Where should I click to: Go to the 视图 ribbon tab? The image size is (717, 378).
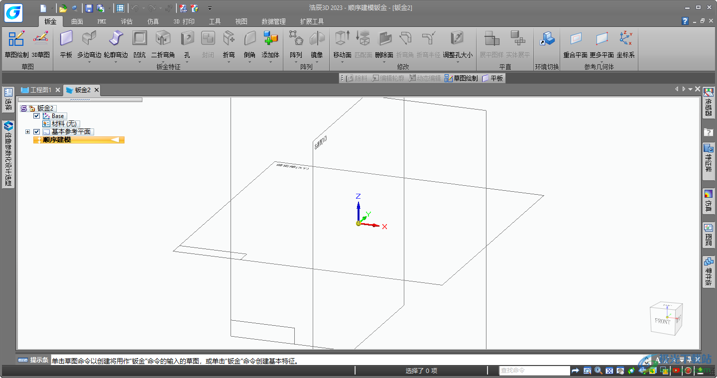(x=241, y=21)
